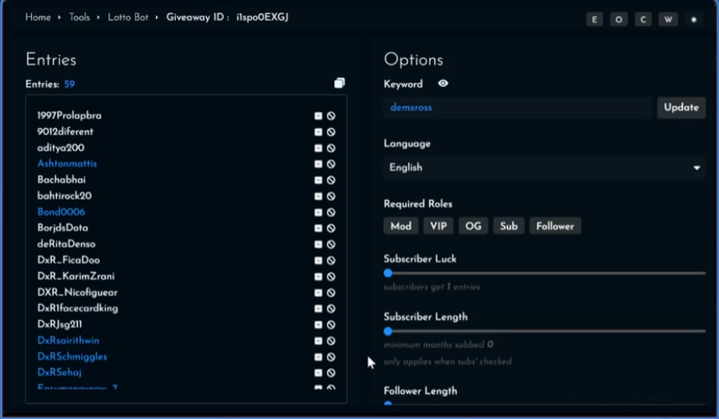719x419 pixels.
Task: Toggle the Mod required role
Action: (401, 226)
